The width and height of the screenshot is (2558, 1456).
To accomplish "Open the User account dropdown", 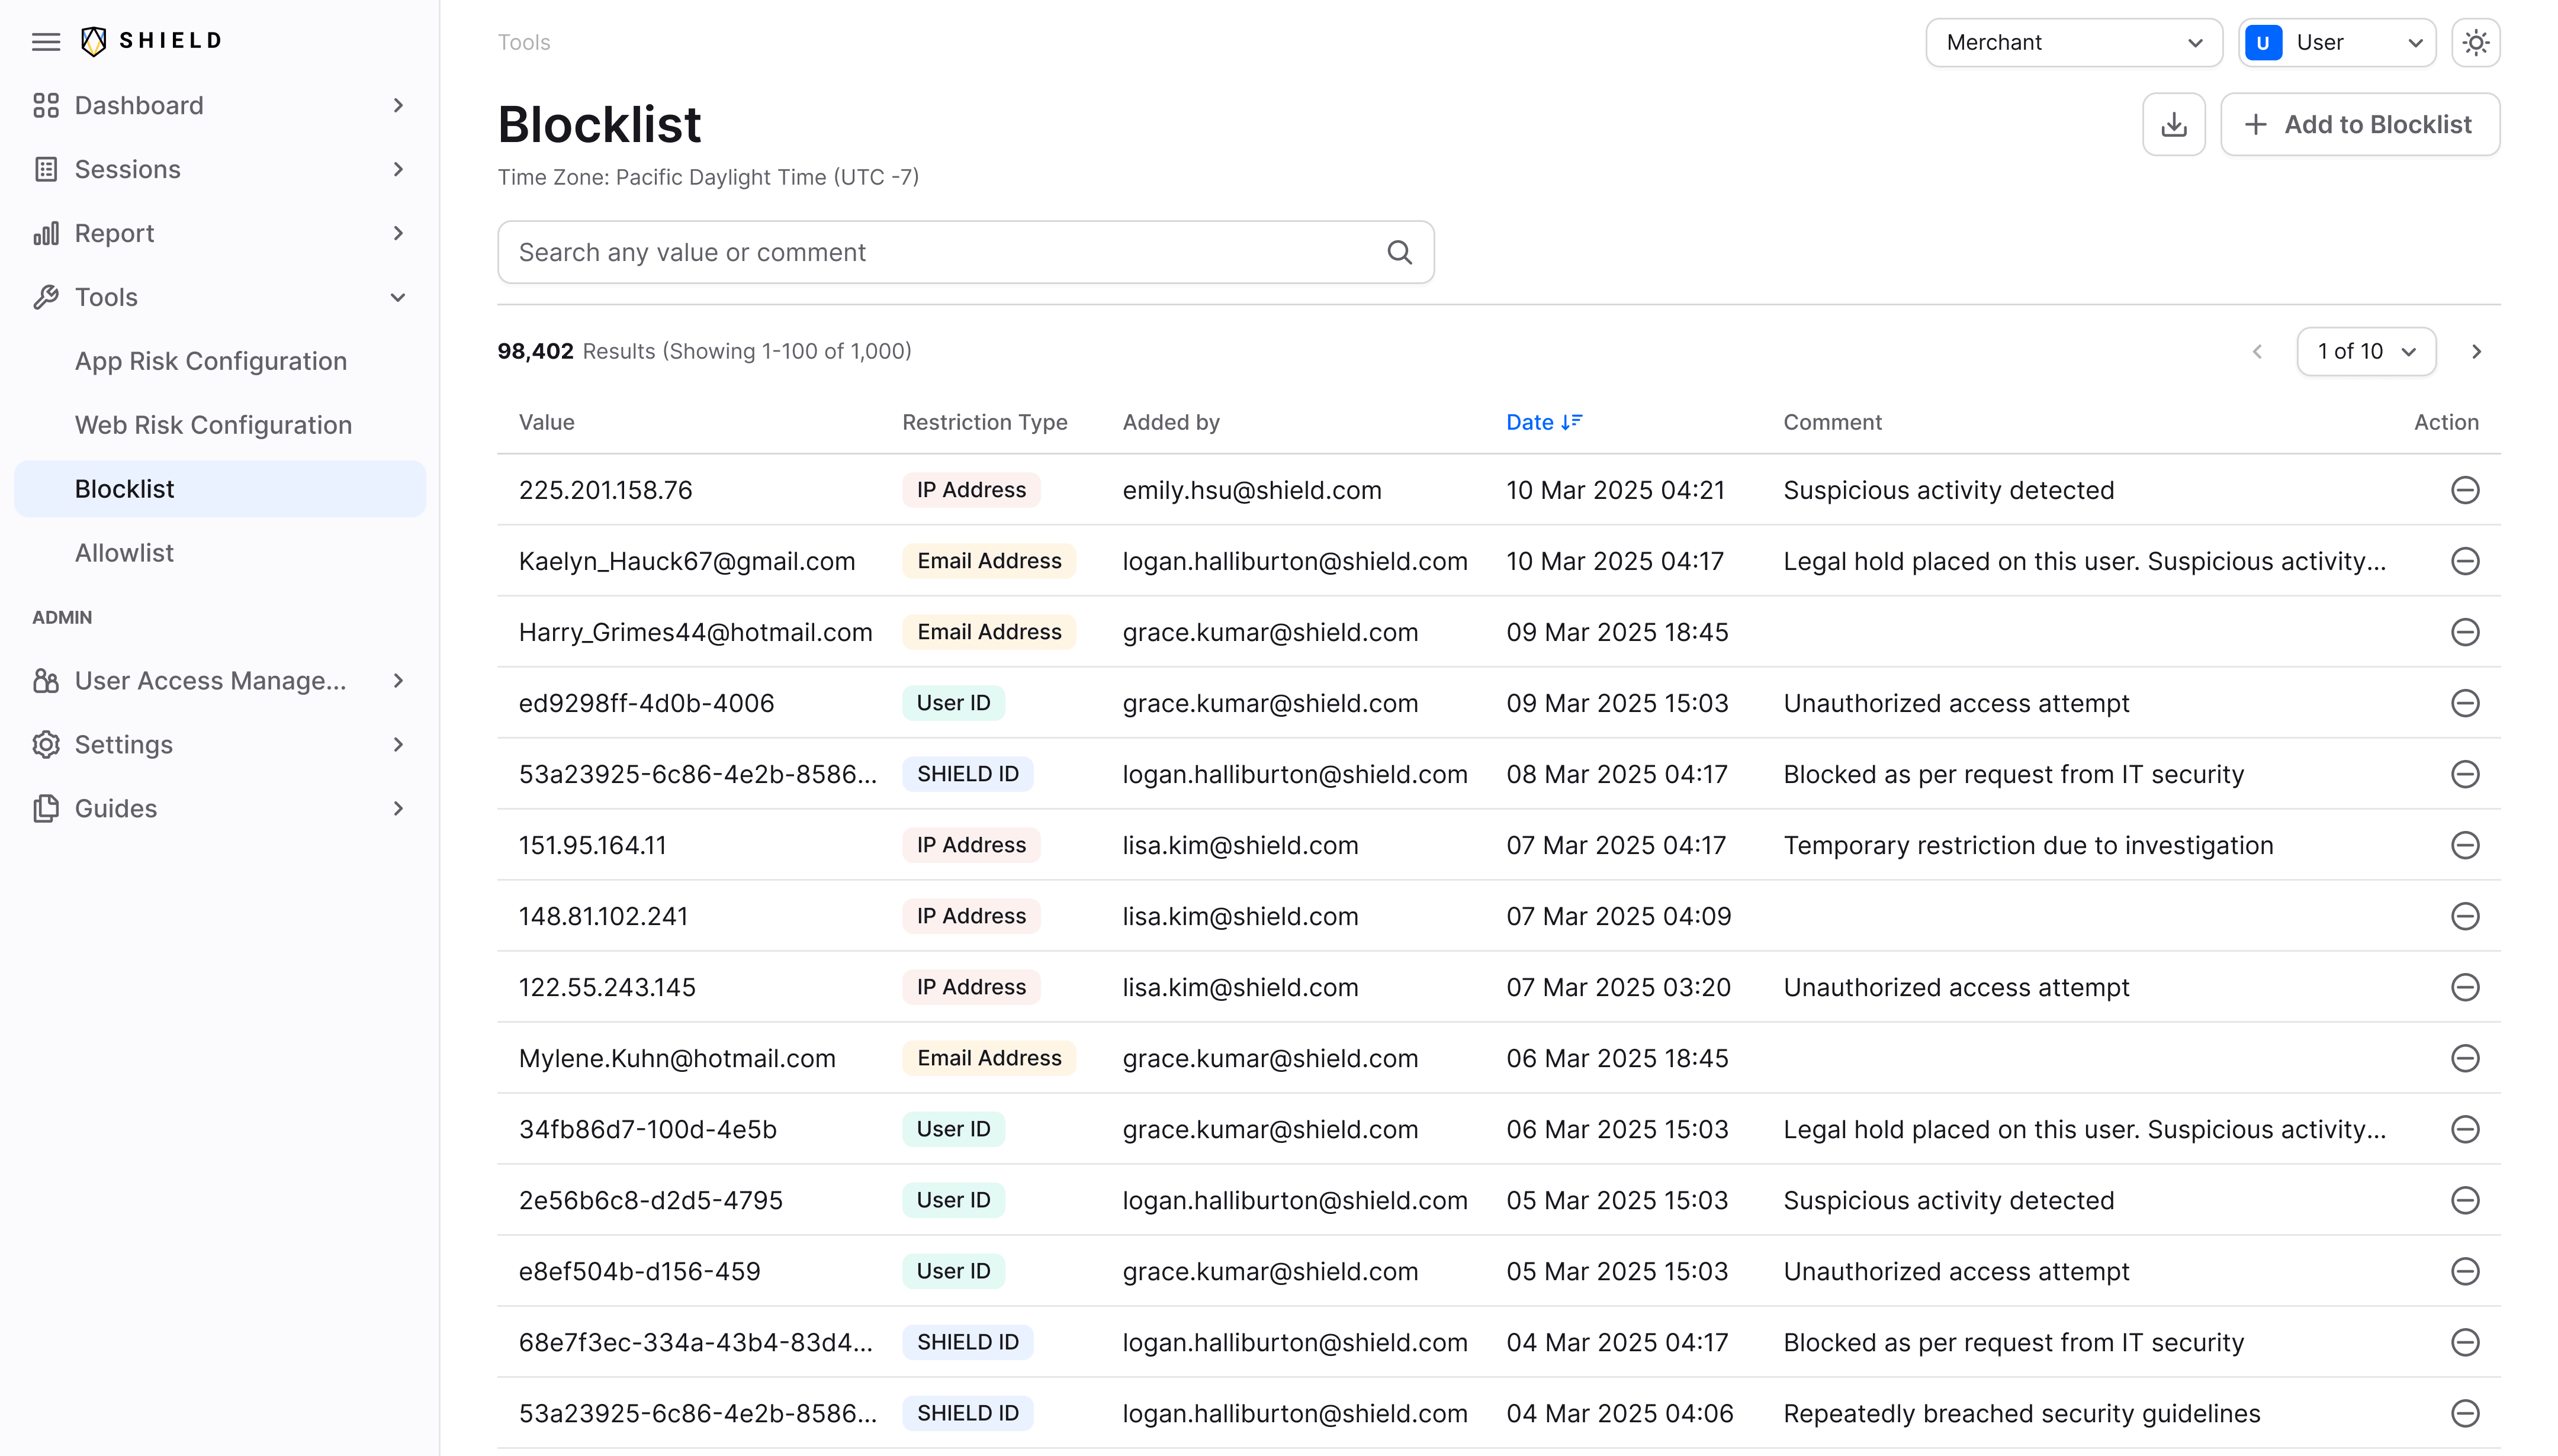I will pos(2337,42).
